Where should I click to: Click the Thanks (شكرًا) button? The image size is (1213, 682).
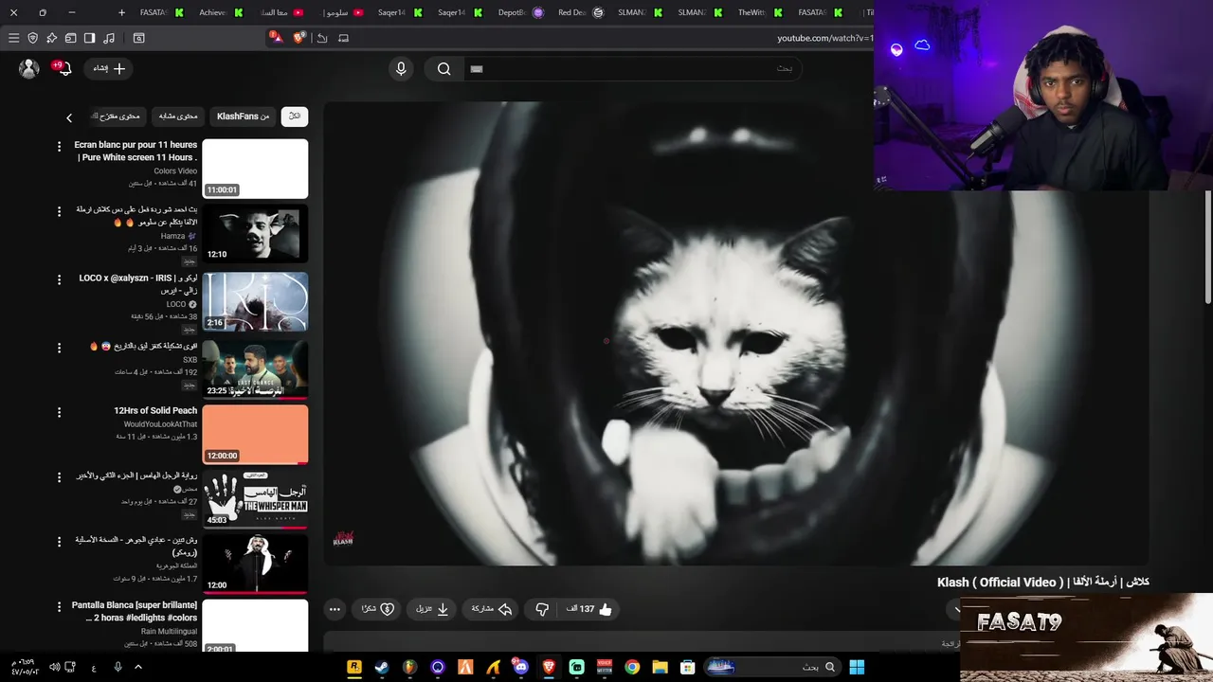coord(377,609)
